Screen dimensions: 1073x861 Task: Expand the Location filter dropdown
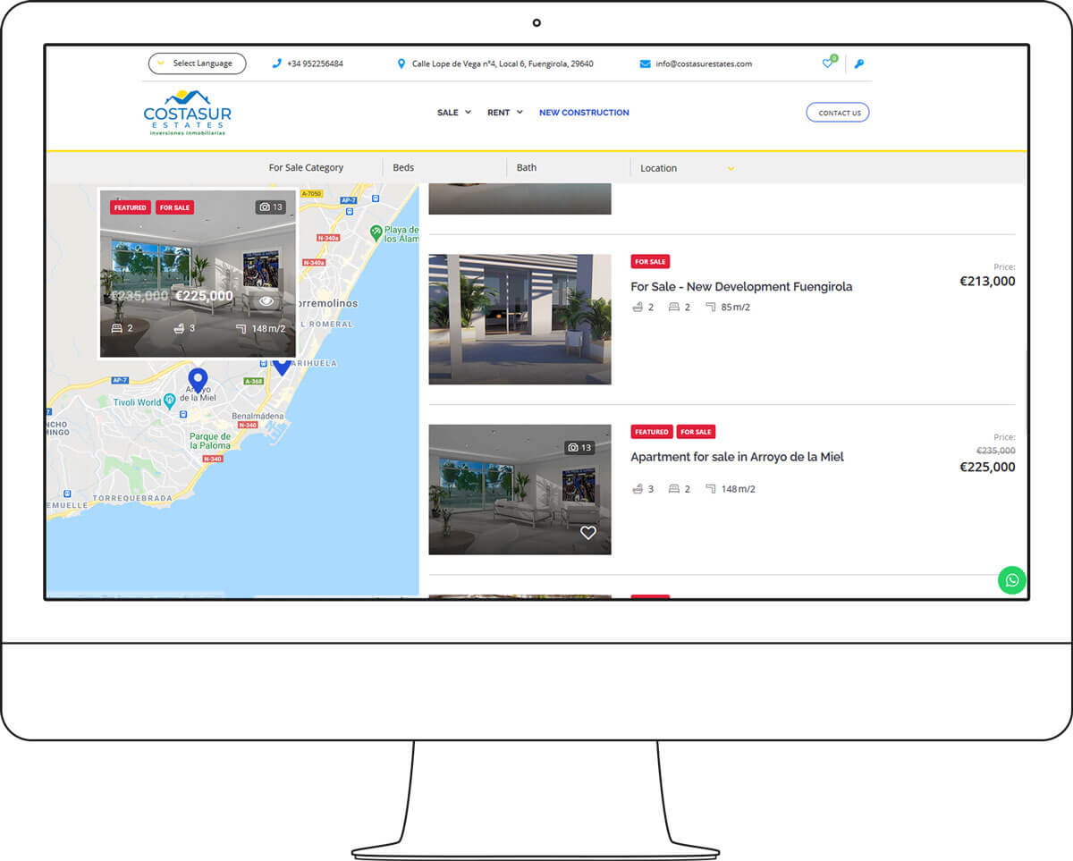click(x=687, y=168)
